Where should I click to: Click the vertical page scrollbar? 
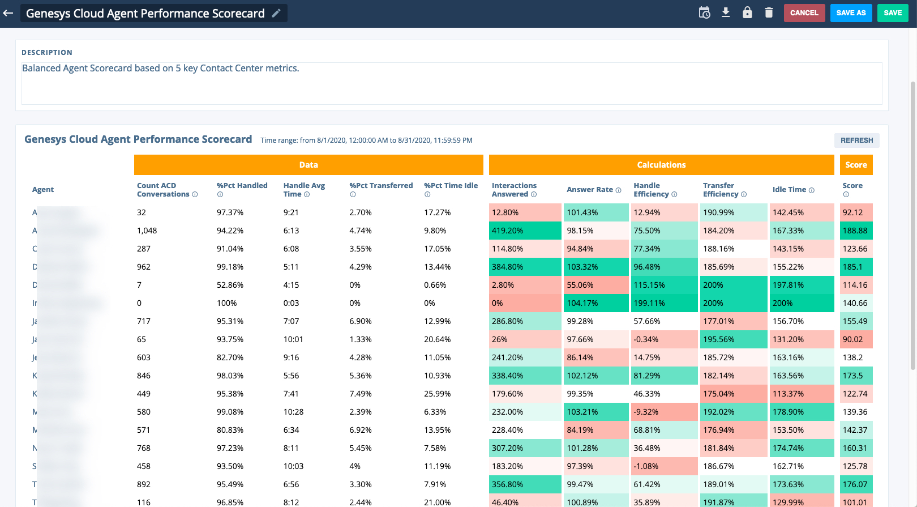912,227
